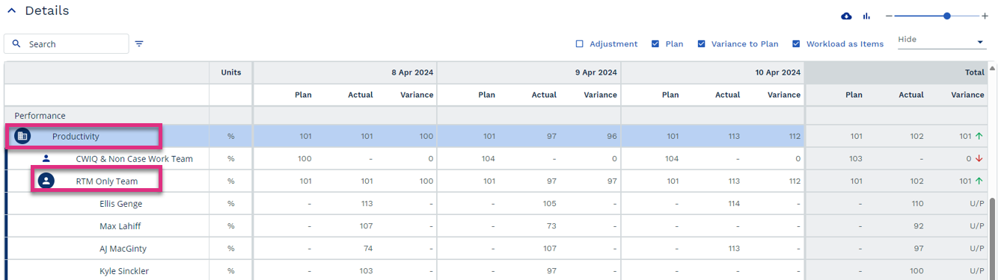
Task: Toggle the Variance to Plan checkbox
Action: point(701,44)
